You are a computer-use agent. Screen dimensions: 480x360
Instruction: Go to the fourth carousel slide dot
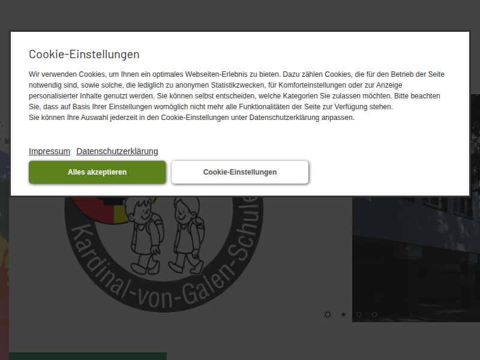click(x=374, y=314)
